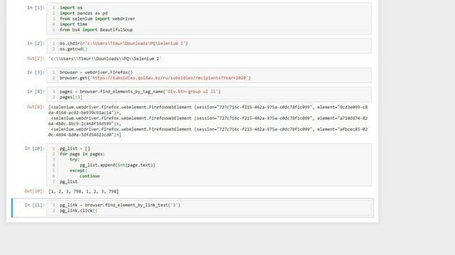
Task: Select the webdriver.Firefox code cell In [3]
Action: coord(209,75)
